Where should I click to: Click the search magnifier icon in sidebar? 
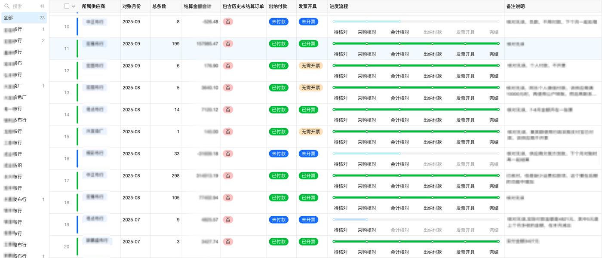[6, 6]
